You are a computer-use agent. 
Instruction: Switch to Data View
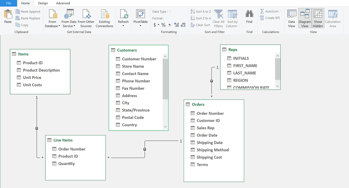[292, 16]
